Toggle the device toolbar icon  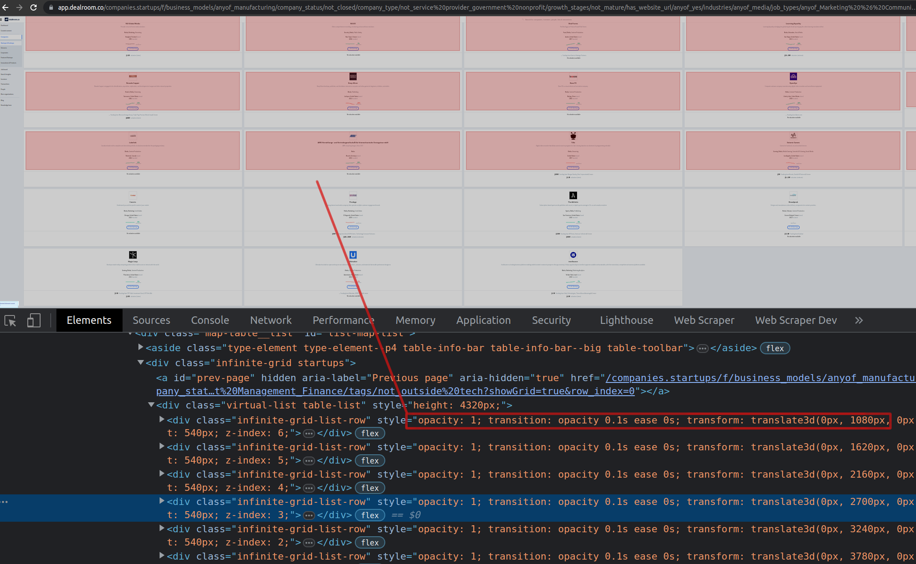coord(34,320)
